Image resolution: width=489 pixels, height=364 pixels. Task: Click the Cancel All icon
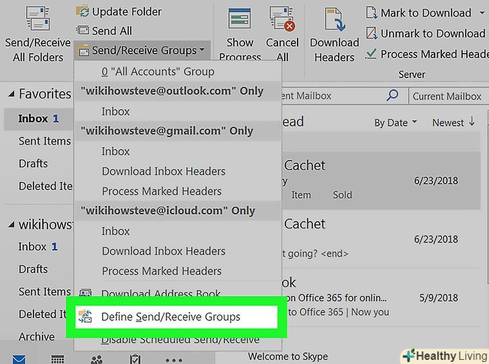tap(282, 19)
